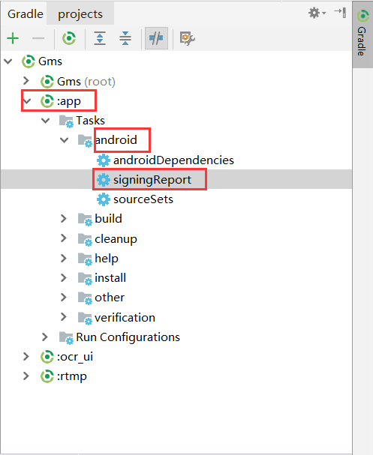The height and width of the screenshot is (455, 373).
Task: Click the Tasks folder icon
Action: (x=66, y=121)
